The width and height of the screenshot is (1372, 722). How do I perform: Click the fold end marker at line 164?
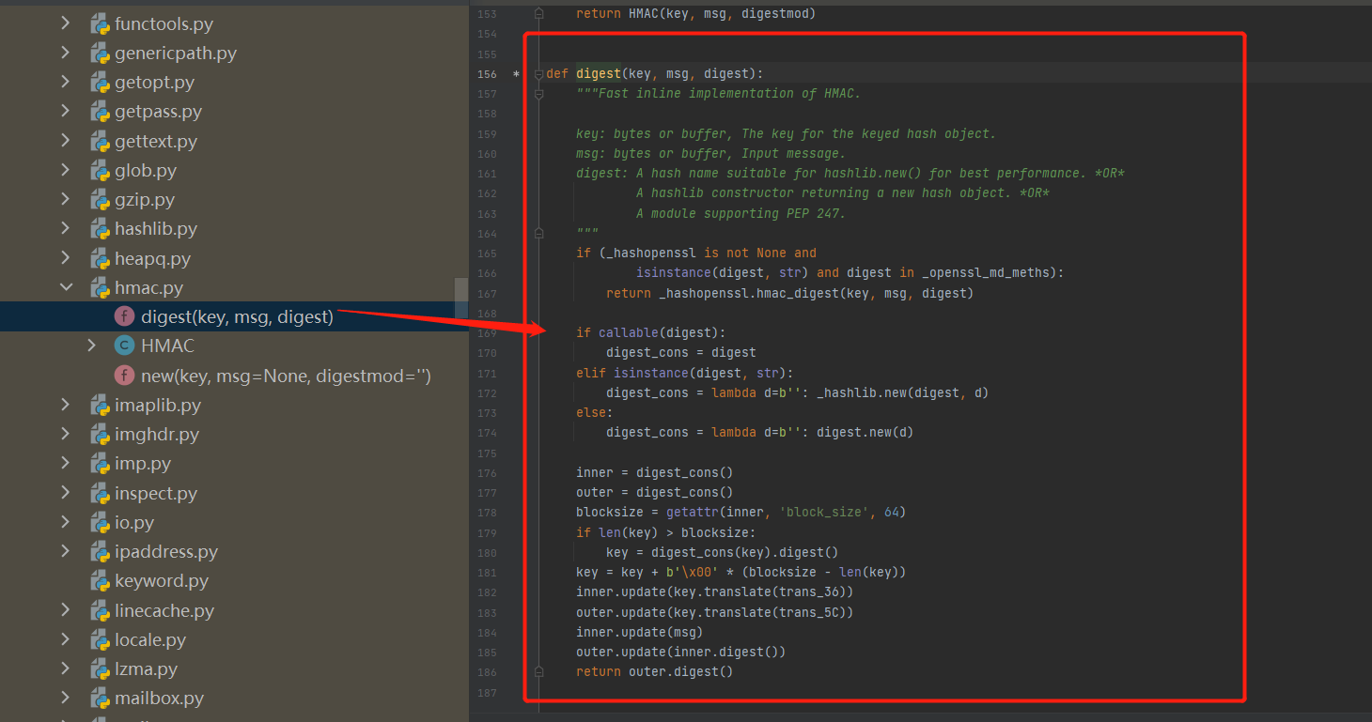point(538,233)
